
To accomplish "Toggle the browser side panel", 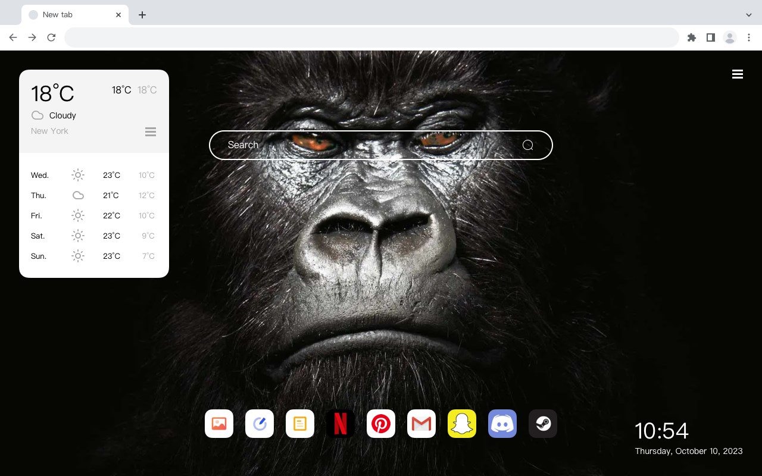I will click(710, 37).
